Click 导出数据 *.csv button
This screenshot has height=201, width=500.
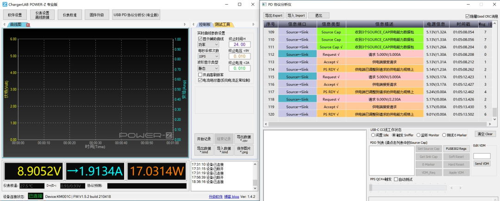[244, 139]
